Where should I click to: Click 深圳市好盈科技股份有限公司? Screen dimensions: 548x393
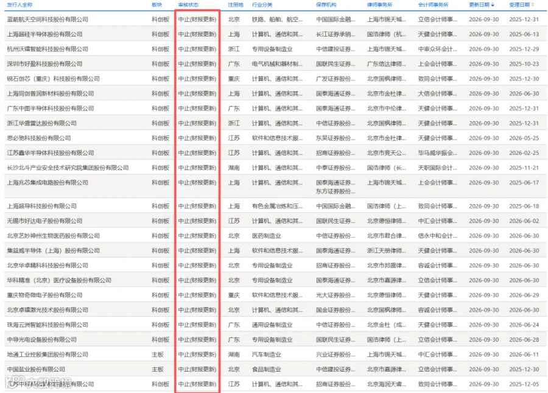coord(44,64)
